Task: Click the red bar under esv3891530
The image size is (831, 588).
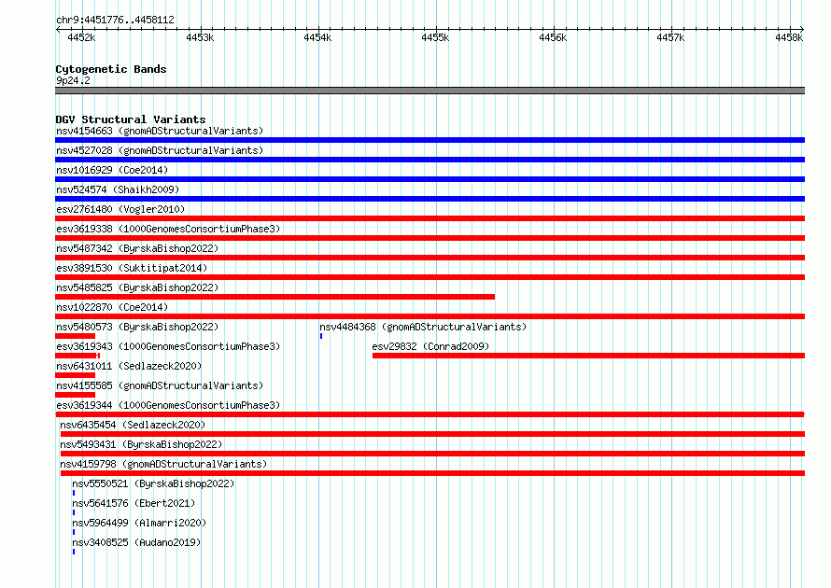Action: (x=430, y=277)
